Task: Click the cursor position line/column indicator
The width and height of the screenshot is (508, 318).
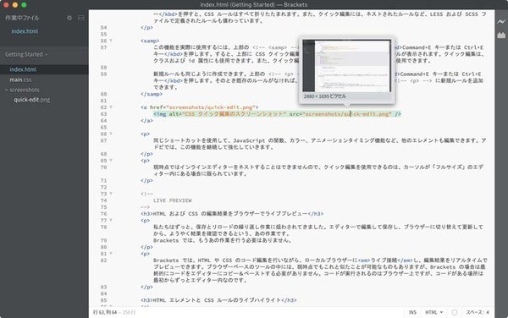Action: point(105,312)
